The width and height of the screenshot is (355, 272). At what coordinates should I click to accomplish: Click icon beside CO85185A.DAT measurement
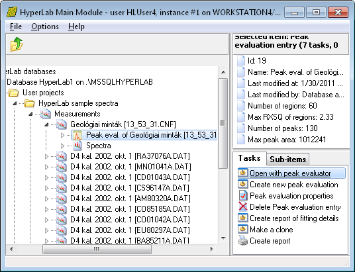(62, 209)
